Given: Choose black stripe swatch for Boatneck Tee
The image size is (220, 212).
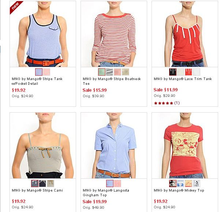Looking at the screenshot, I should 109,72.
